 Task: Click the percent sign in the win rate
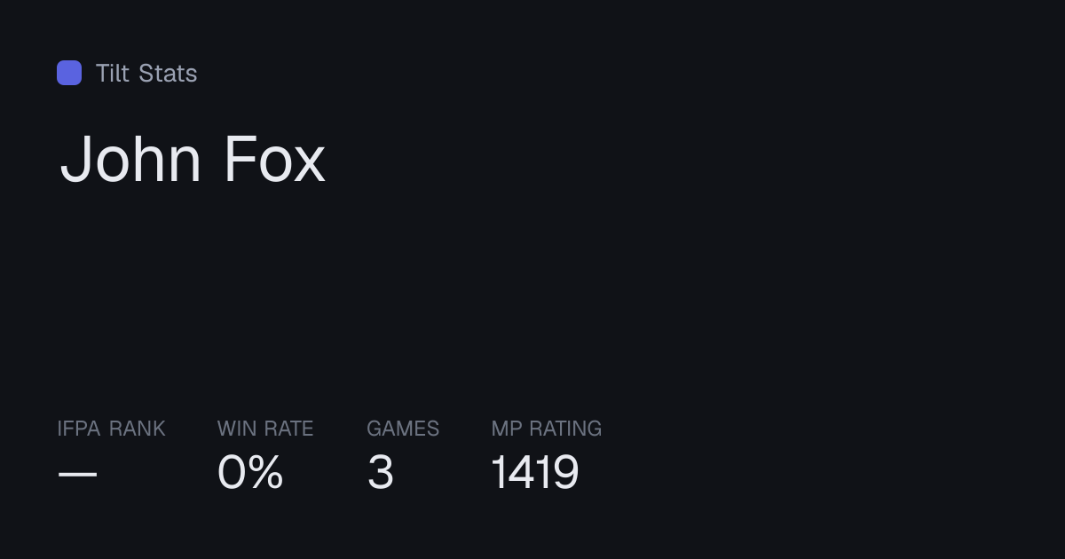pos(265,472)
